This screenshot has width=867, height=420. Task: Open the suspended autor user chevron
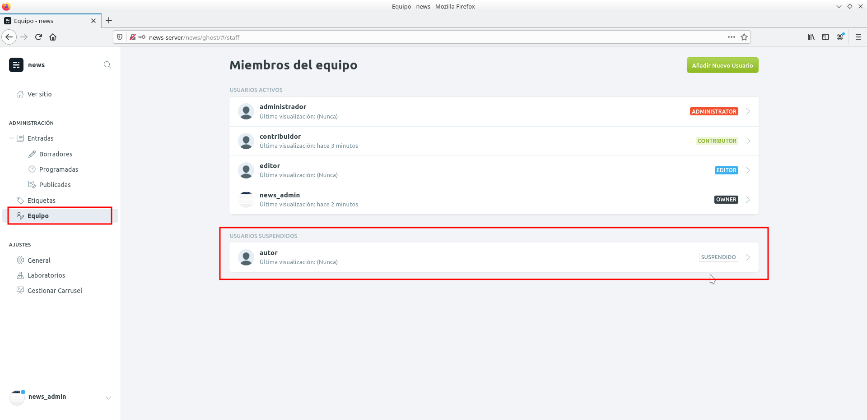748,257
